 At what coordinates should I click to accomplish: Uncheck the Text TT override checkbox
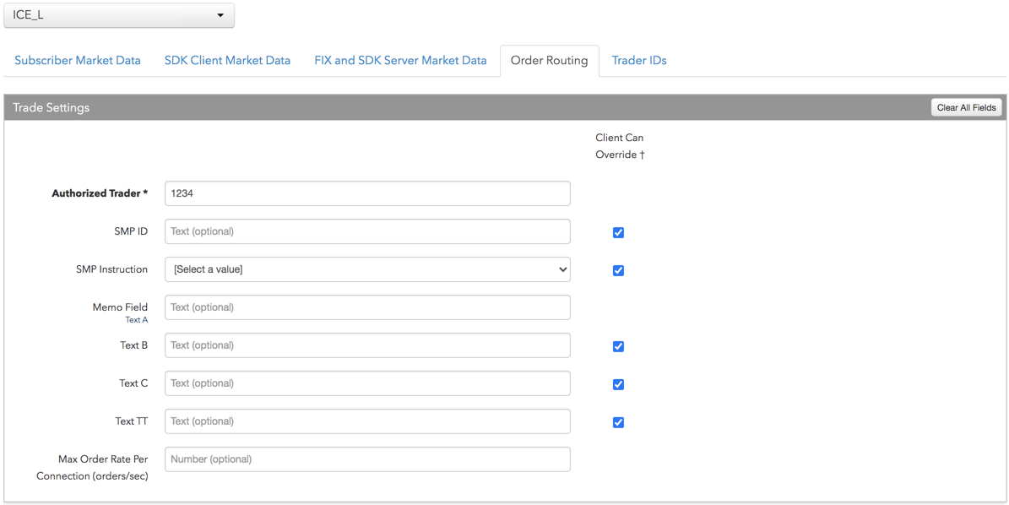tap(618, 422)
